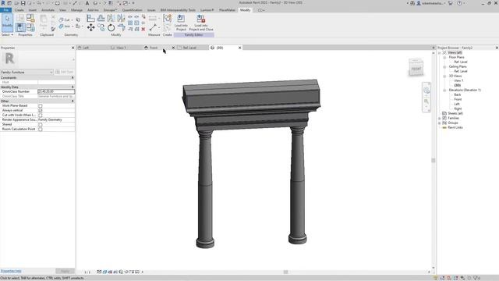The image size is (499, 281).
Task: Collapse the Floor Plans node
Action: tap(444, 57)
